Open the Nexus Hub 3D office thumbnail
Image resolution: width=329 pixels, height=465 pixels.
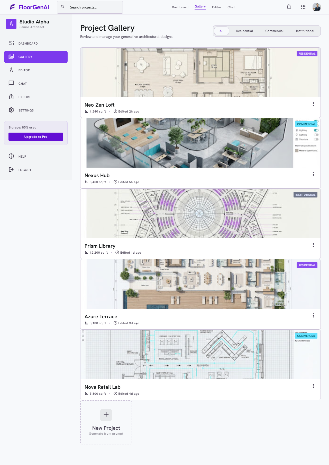(200, 143)
